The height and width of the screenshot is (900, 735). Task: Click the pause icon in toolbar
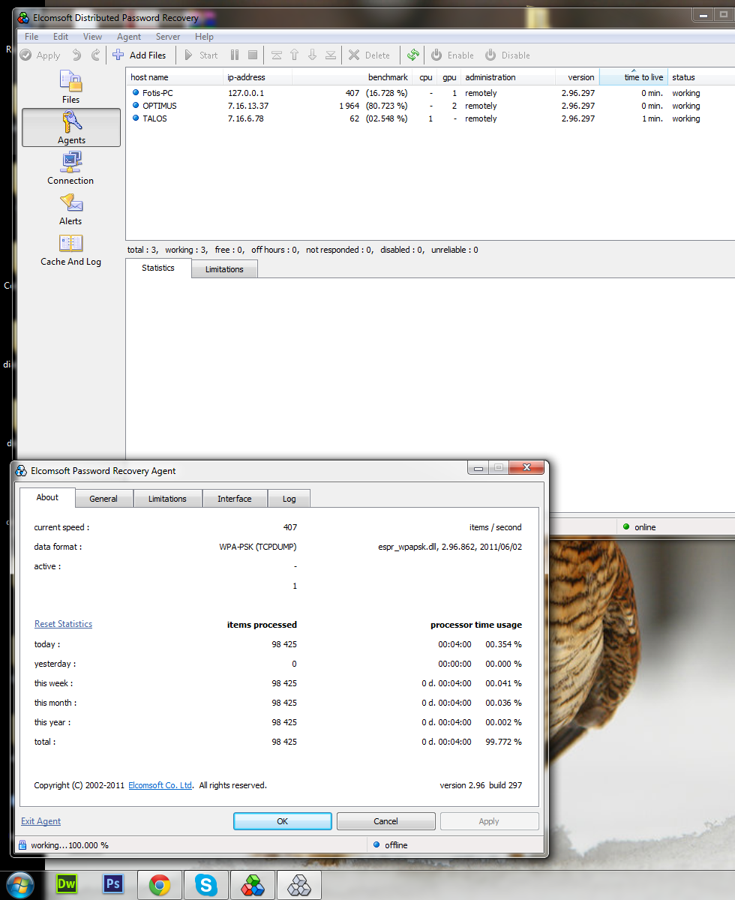pos(235,55)
